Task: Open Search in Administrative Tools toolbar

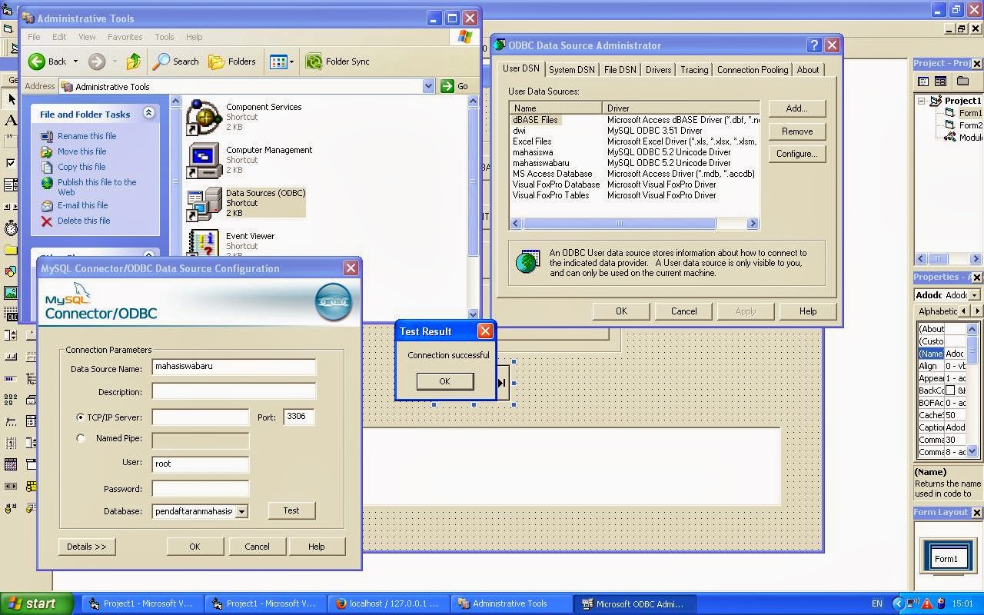Action: pos(176,61)
